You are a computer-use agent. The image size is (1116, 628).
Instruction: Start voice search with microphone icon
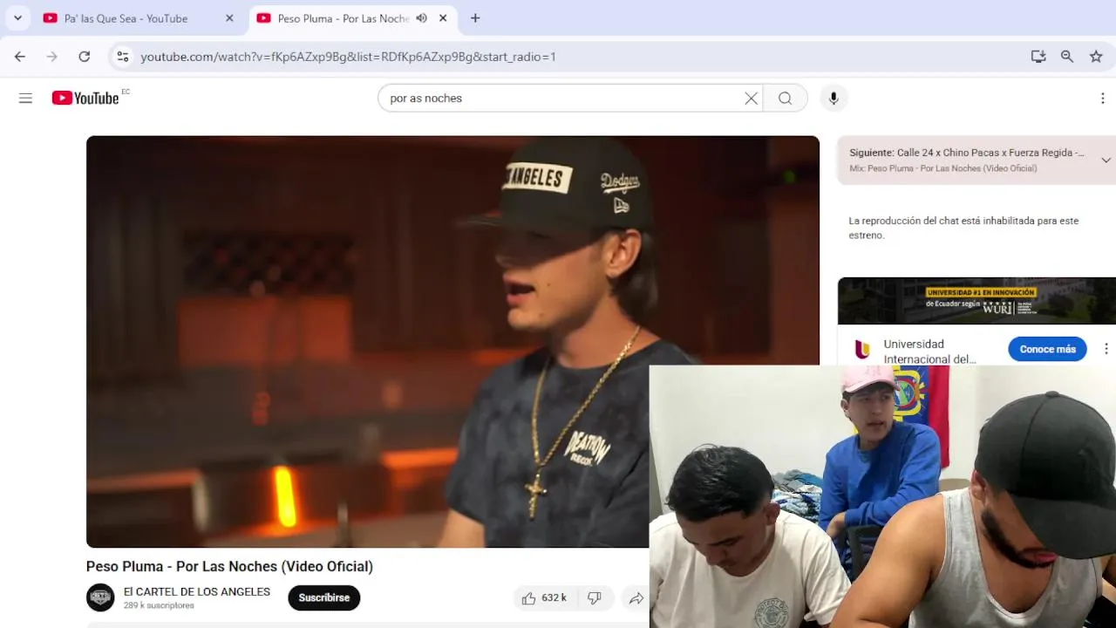point(834,99)
